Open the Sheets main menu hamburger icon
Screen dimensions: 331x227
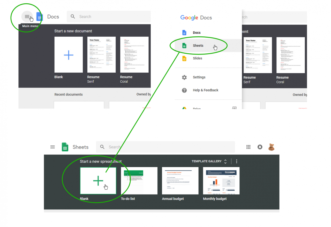[x=52, y=147]
